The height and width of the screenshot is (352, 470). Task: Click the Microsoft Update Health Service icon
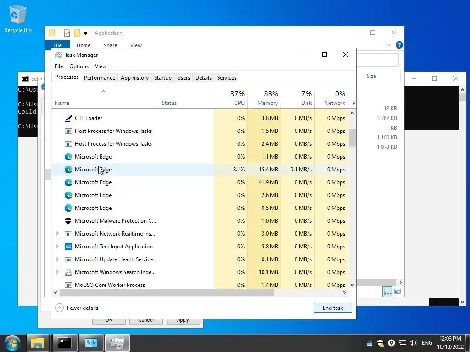(x=68, y=259)
